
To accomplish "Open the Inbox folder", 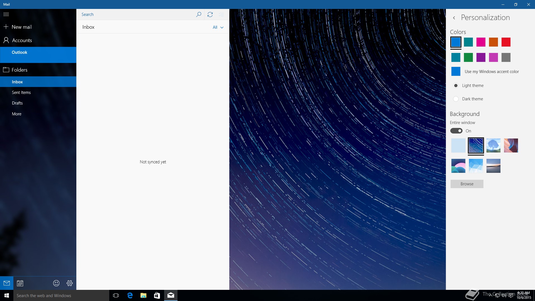I will (x=38, y=82).
